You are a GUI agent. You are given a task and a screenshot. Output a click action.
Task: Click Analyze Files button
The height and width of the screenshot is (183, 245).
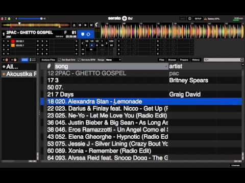48,60
